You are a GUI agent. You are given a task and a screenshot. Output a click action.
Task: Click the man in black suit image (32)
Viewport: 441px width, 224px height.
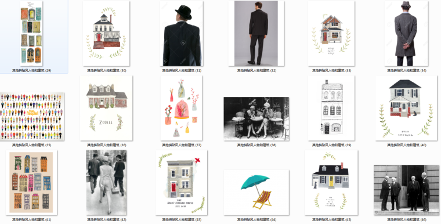point(256,34)
